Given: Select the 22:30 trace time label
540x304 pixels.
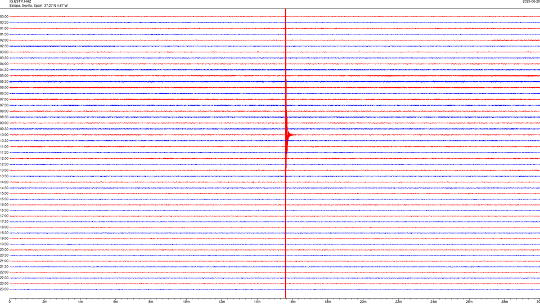Looking at the screenshot, I should (x=4, y=278).
